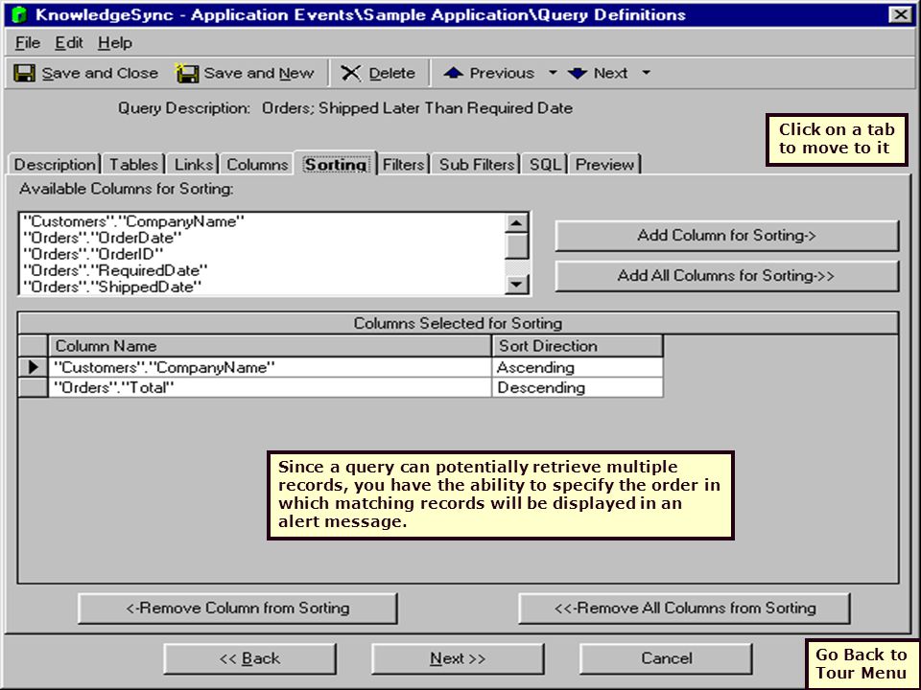Screen dimensions: 921x690
Task: Open the dropdown arrow beside Previous
Action: click(x=553, y=74)
